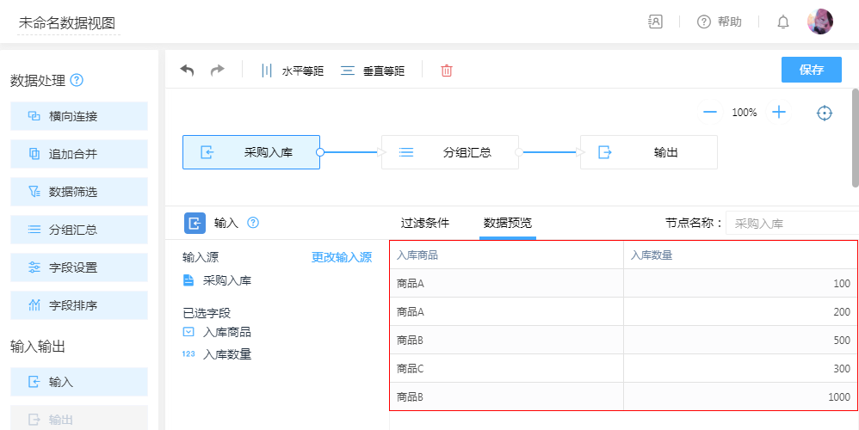Click the redo arrow icon
Viewport: 859px width, 430px height.
click(x=217, y=71)
